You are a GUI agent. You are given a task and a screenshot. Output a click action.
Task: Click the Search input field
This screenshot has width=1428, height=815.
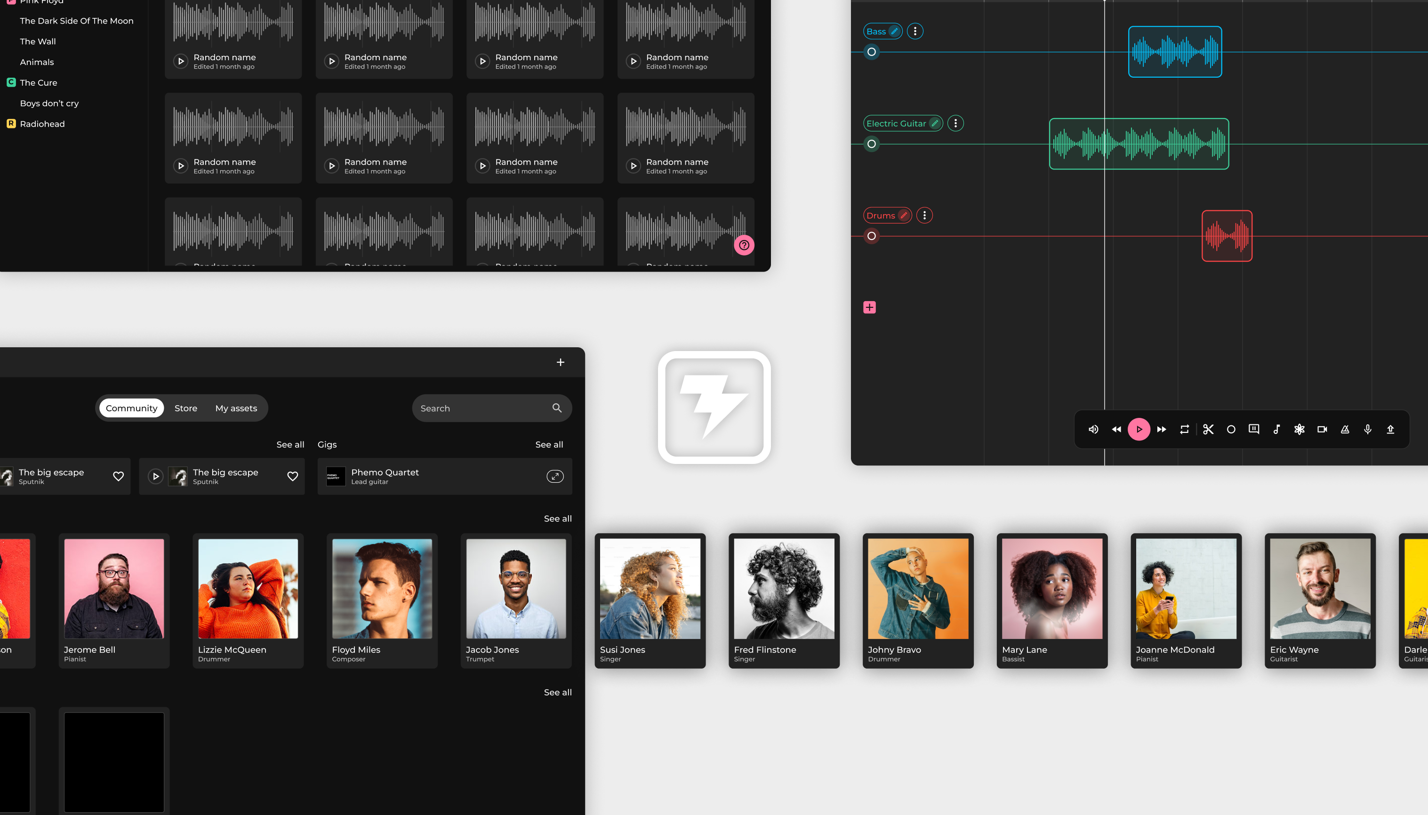492,408
